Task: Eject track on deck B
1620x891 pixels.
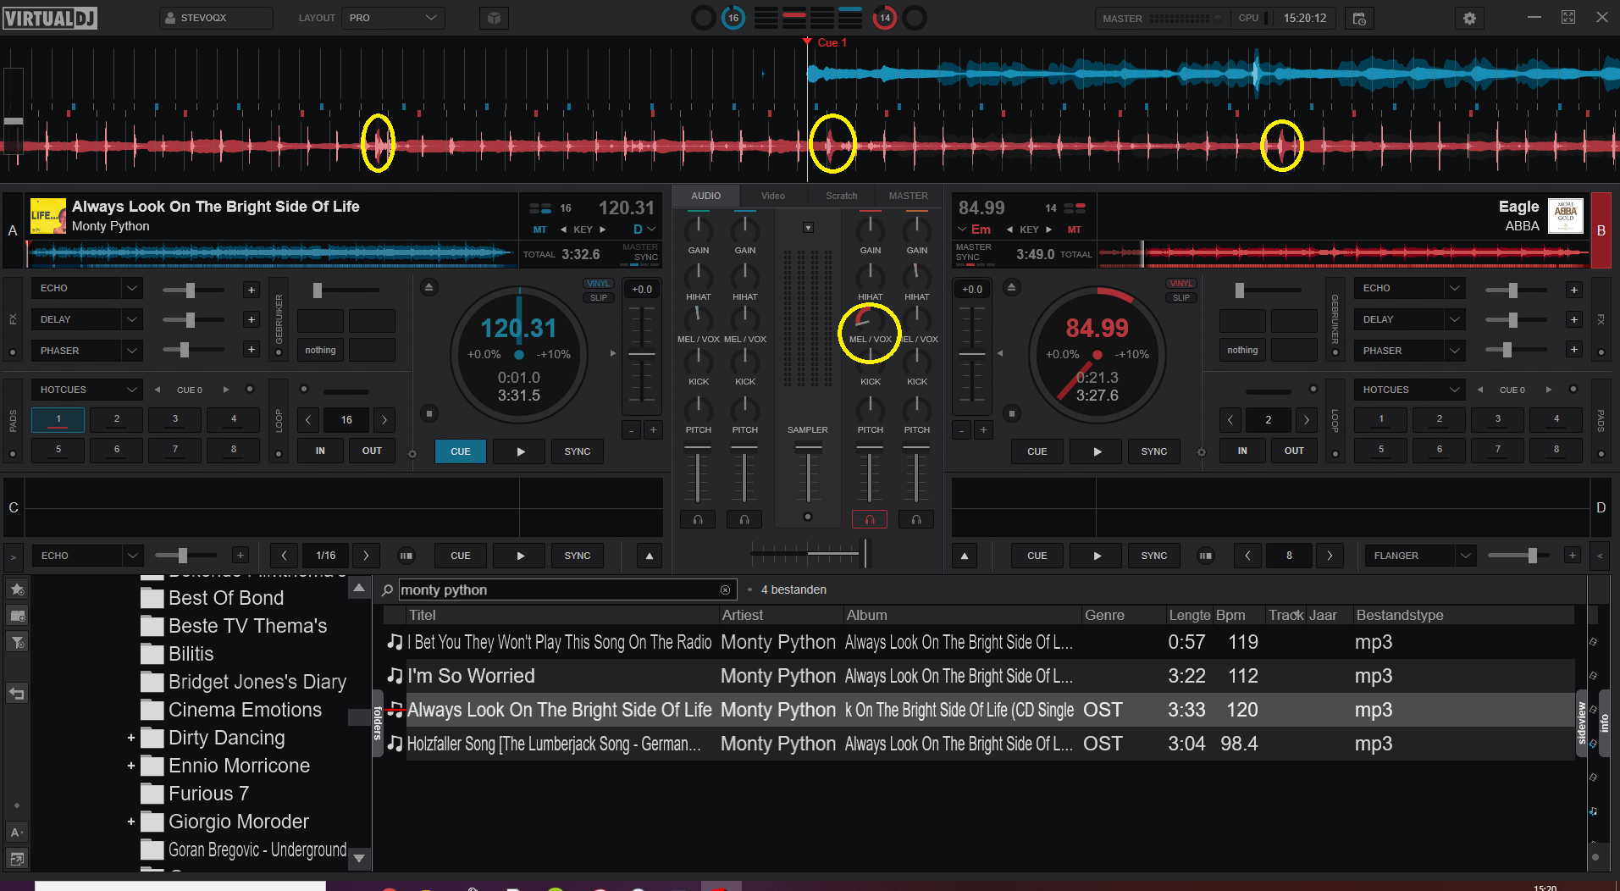Action: 1011,287
